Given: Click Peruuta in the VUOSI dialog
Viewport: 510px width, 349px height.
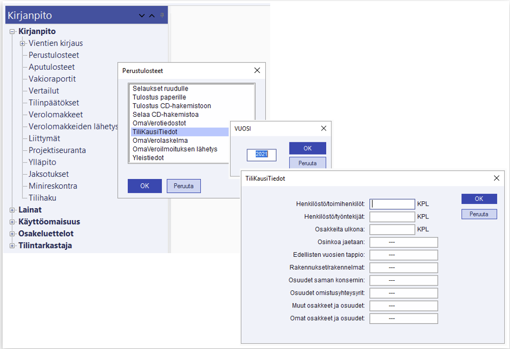Looking at the screenshot, I should click(307, 163).
